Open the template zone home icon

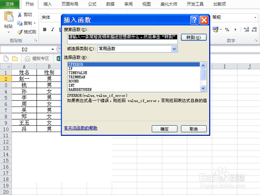[27, 58]
